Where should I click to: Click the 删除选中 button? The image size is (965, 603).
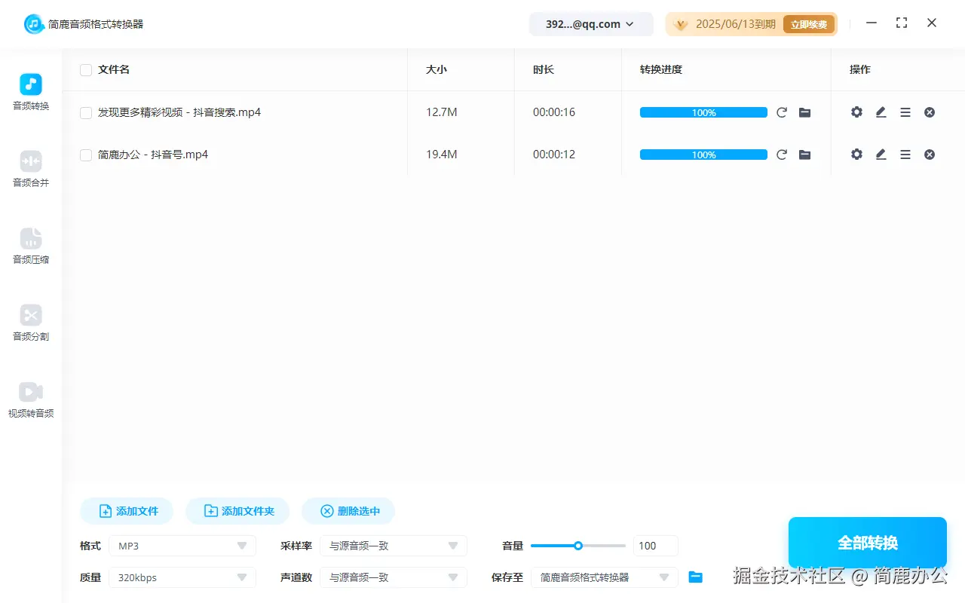pyautogui.click(x=348, y=511)
